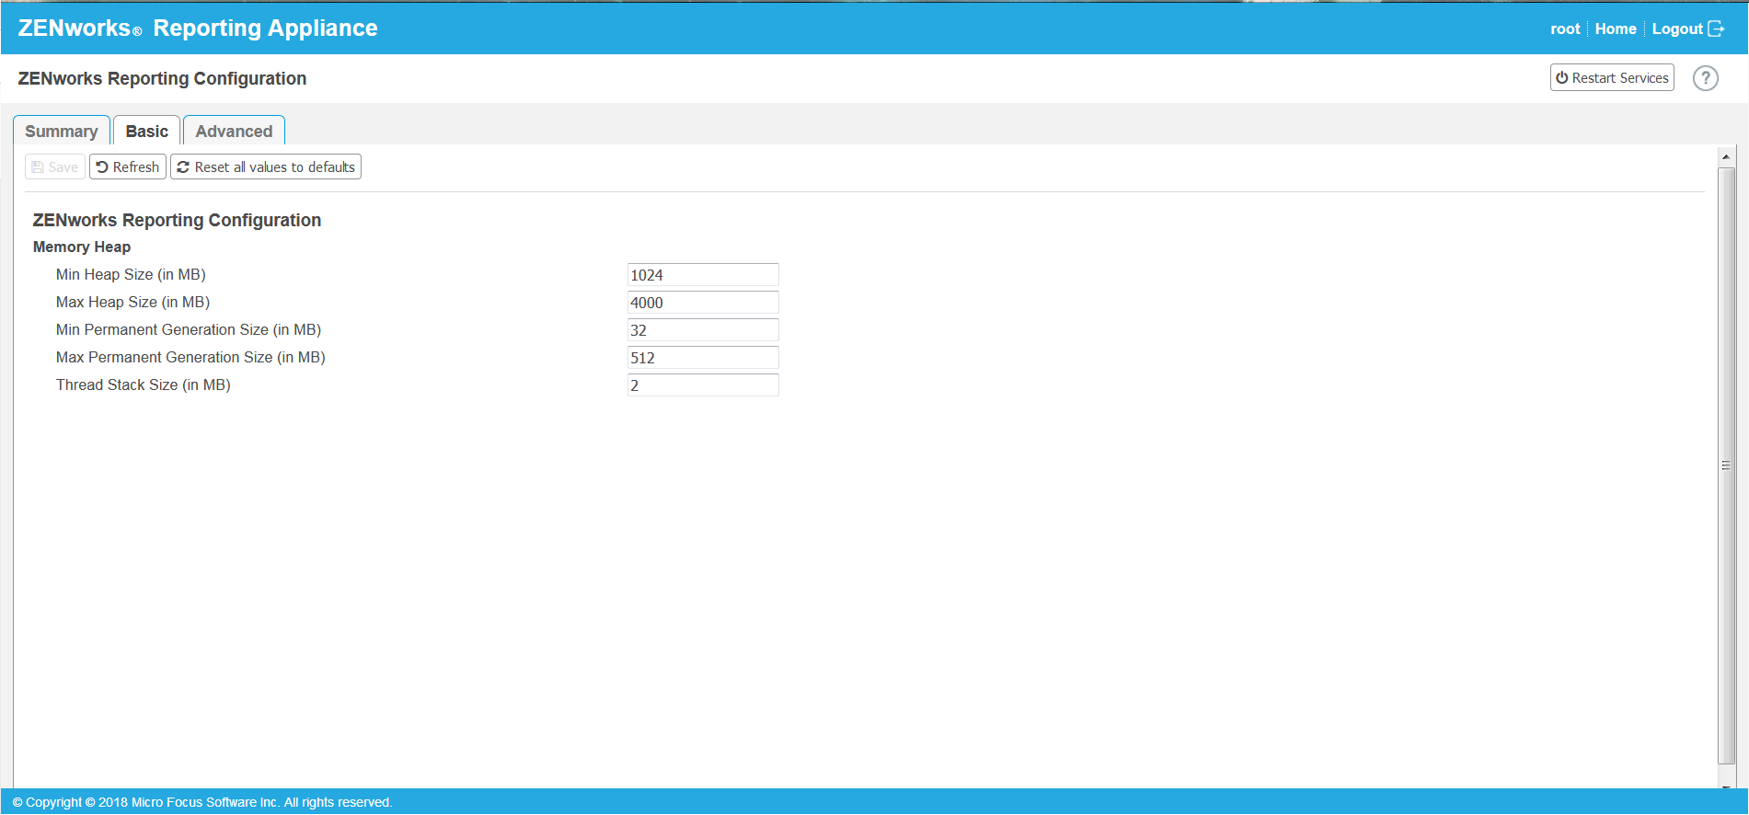Viewport: 1749px width, 815px height.
Task: Select the Thread Stack Size input field
Action: pyautogui.click(x=703, y=385)
